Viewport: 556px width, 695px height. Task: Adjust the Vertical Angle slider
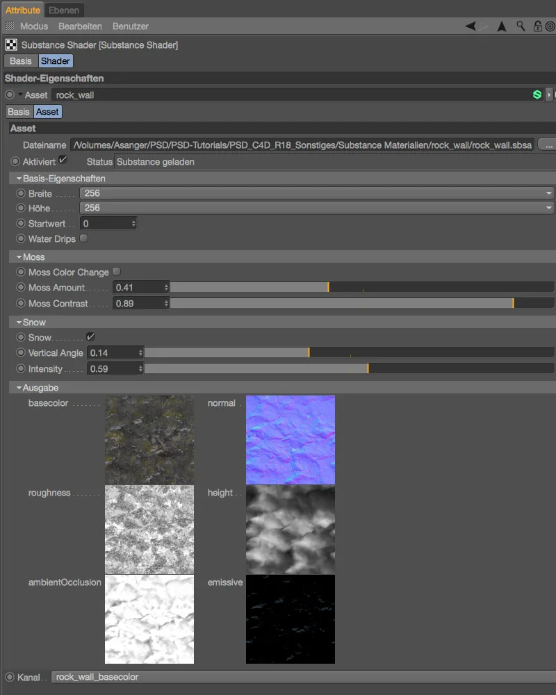click(350, 353)
